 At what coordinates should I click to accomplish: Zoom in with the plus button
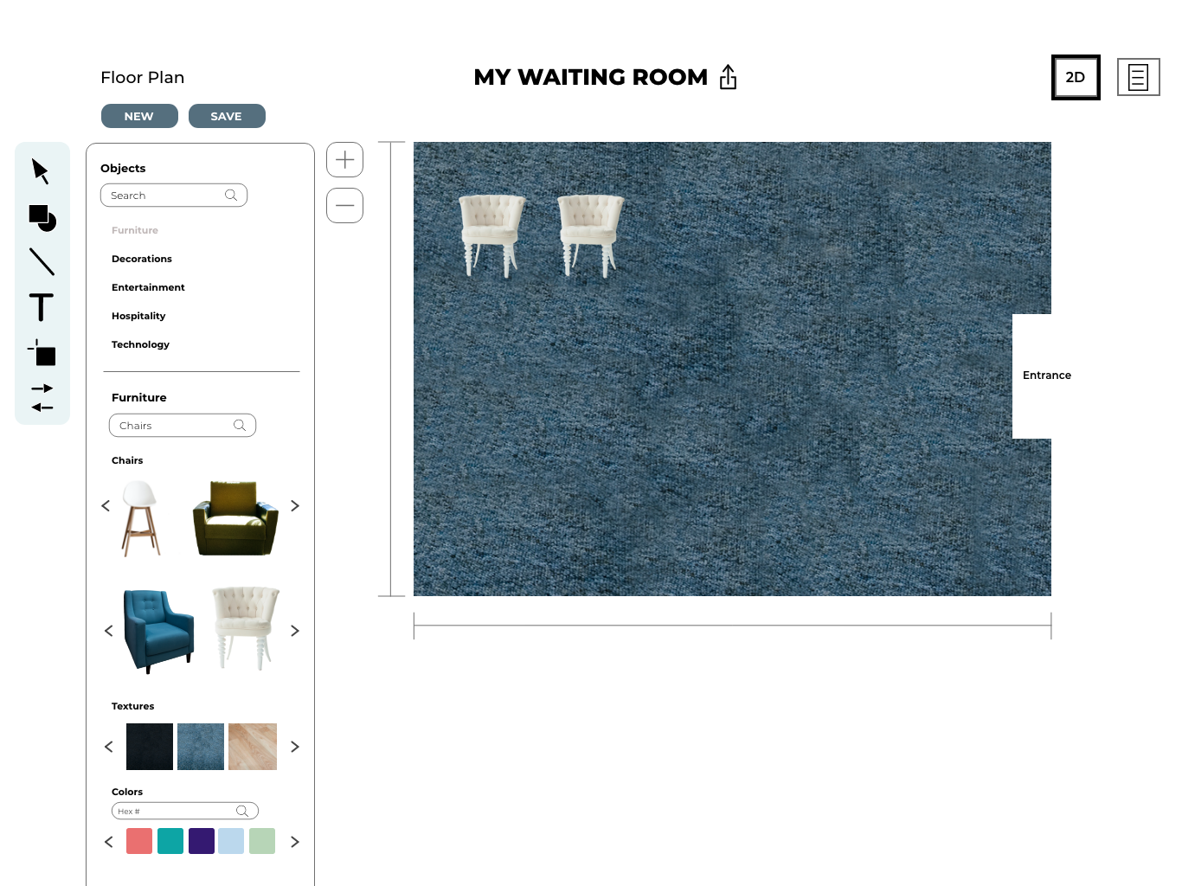click(x=344, y=160)
